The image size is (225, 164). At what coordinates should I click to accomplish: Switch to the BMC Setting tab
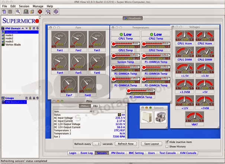(x=136, y=153)
